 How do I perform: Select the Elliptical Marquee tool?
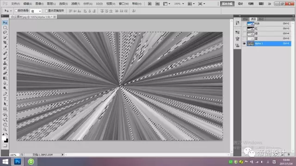(5, 28)
